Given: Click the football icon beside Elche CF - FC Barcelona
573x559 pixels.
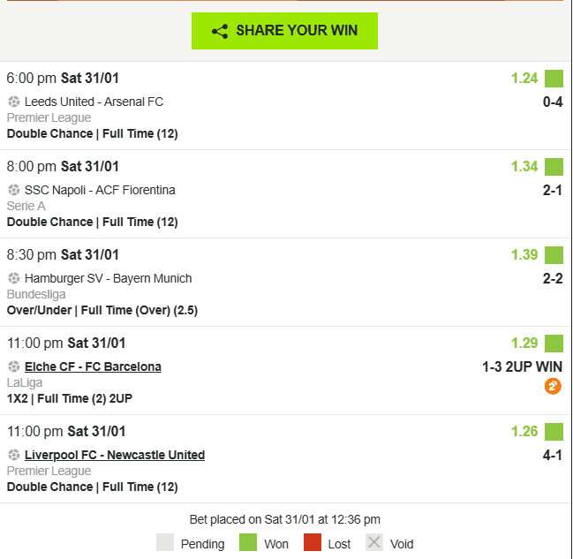Looking at the screenshot, I should (14, 366).
